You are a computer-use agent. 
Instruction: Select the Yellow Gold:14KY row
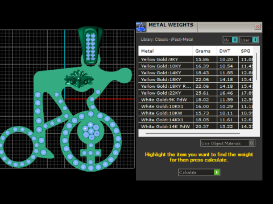[x=196, y=73]
